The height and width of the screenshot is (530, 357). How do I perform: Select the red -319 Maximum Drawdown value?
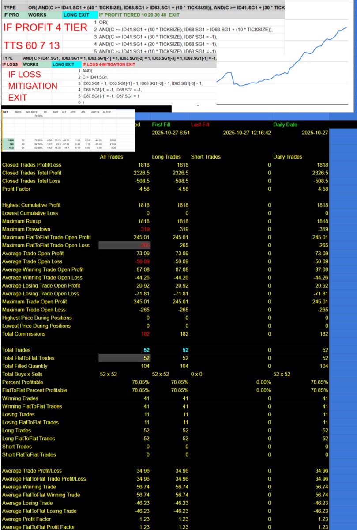click(x=143, y=229)
